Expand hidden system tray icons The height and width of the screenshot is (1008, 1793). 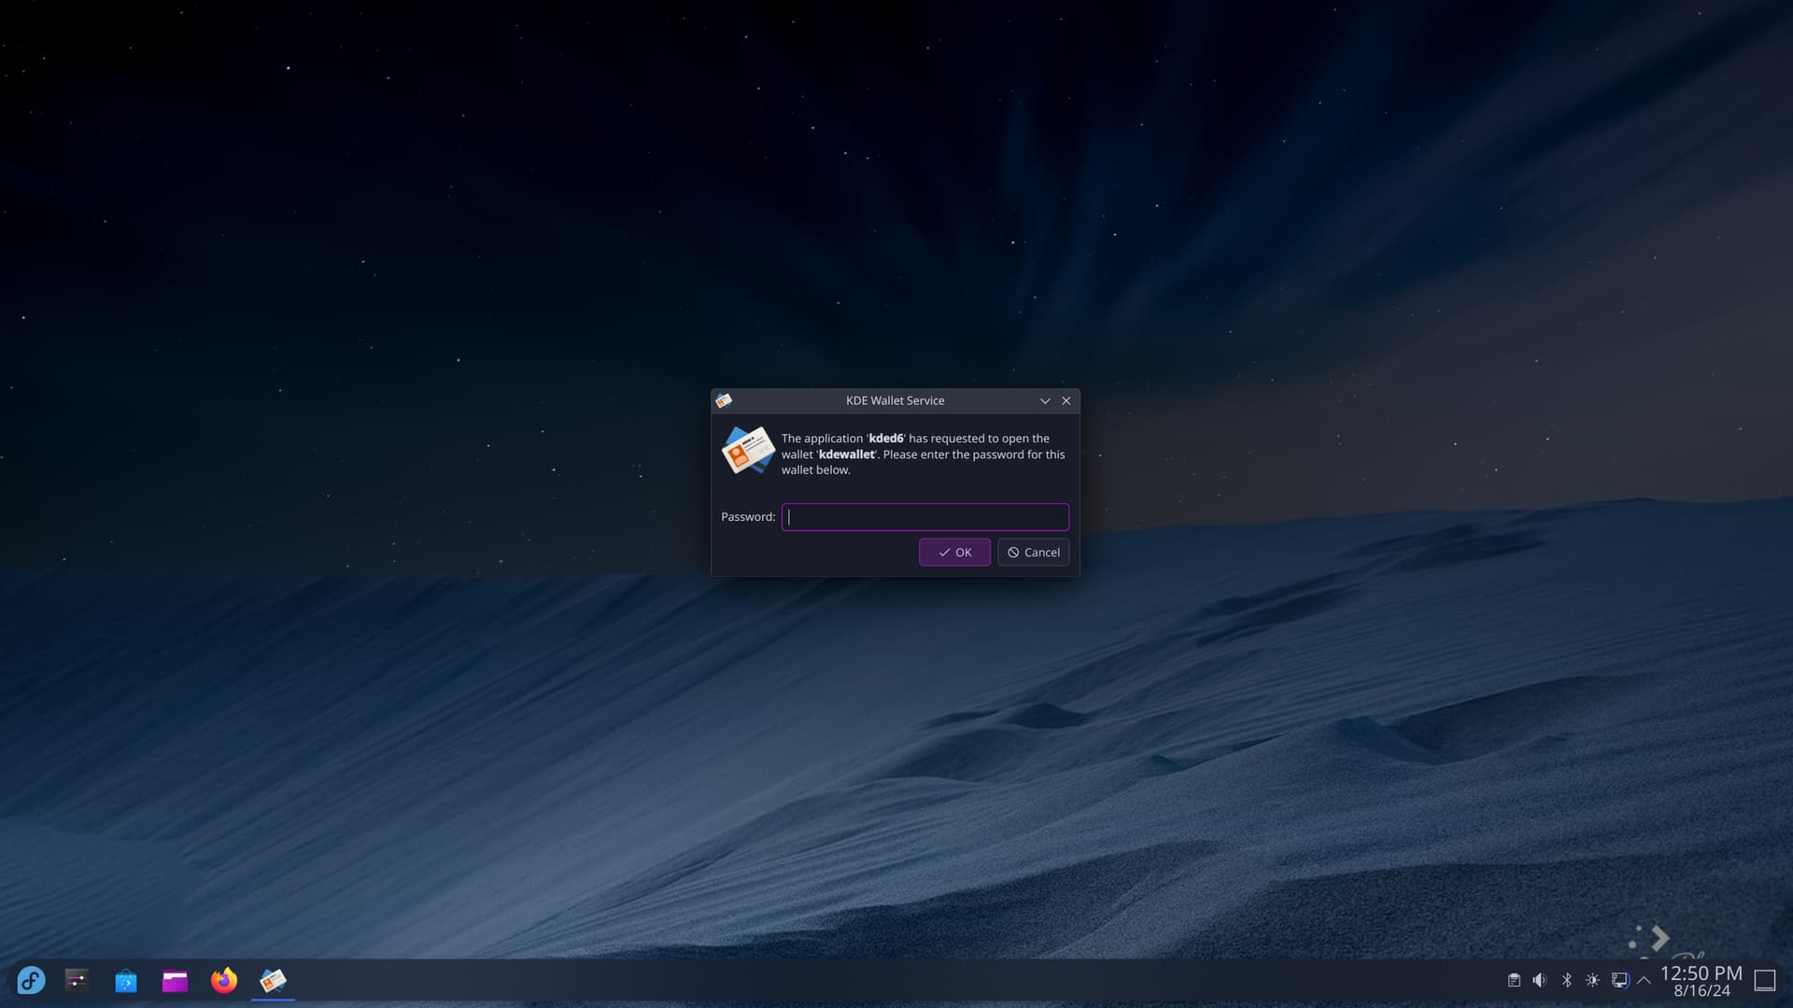tap(1644, 980)
